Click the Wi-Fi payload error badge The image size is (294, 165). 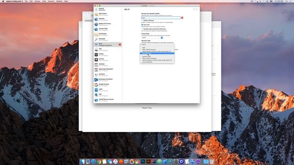[120, 44]
